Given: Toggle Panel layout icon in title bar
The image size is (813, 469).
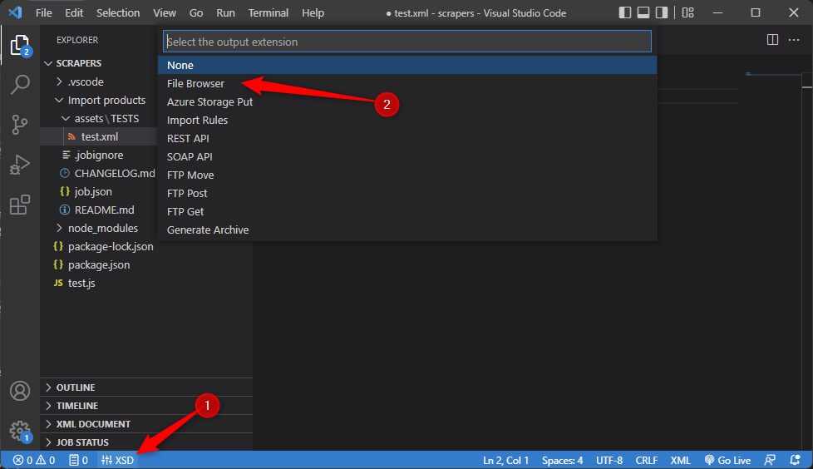Looking at the screenshot, I should click(643, 12).
